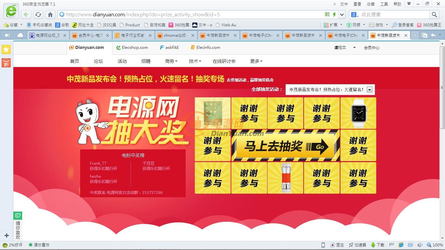This screenshot has height=250, width=445.
Task: Expand the 商务 navigation menu
Action: [171, 61]
